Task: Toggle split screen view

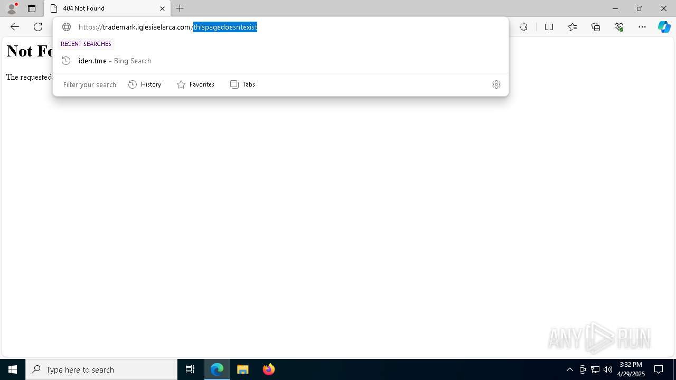Action: 549,27
